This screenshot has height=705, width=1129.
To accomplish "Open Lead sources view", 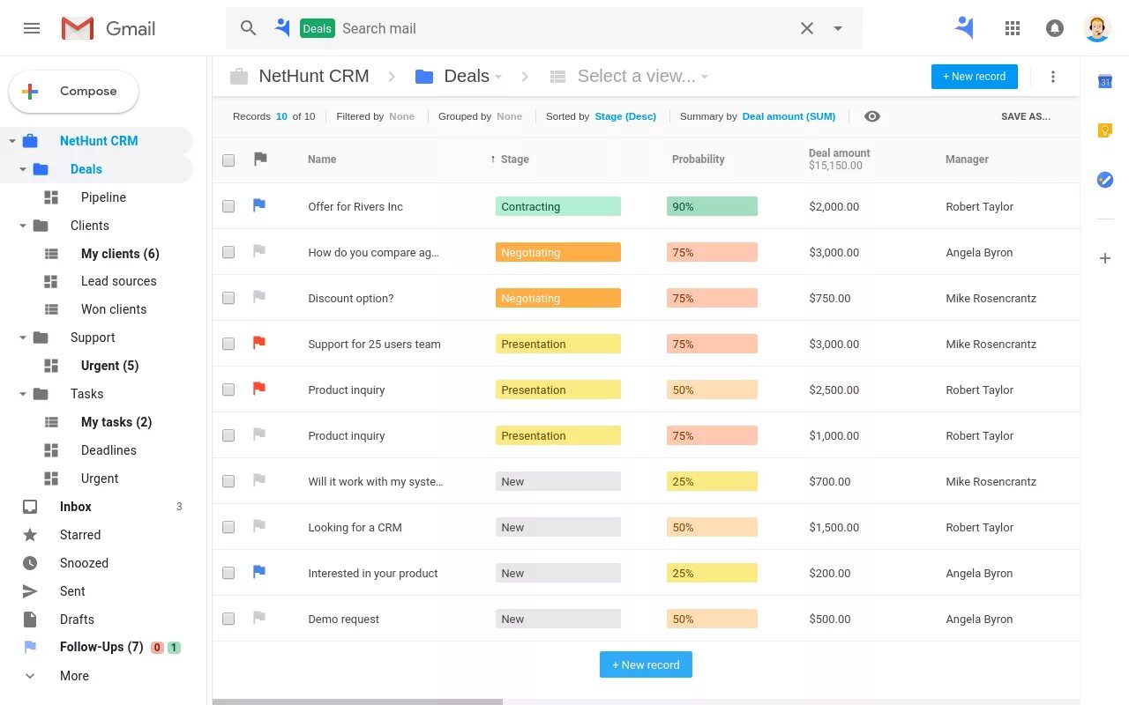I will [x=118, y=281].
